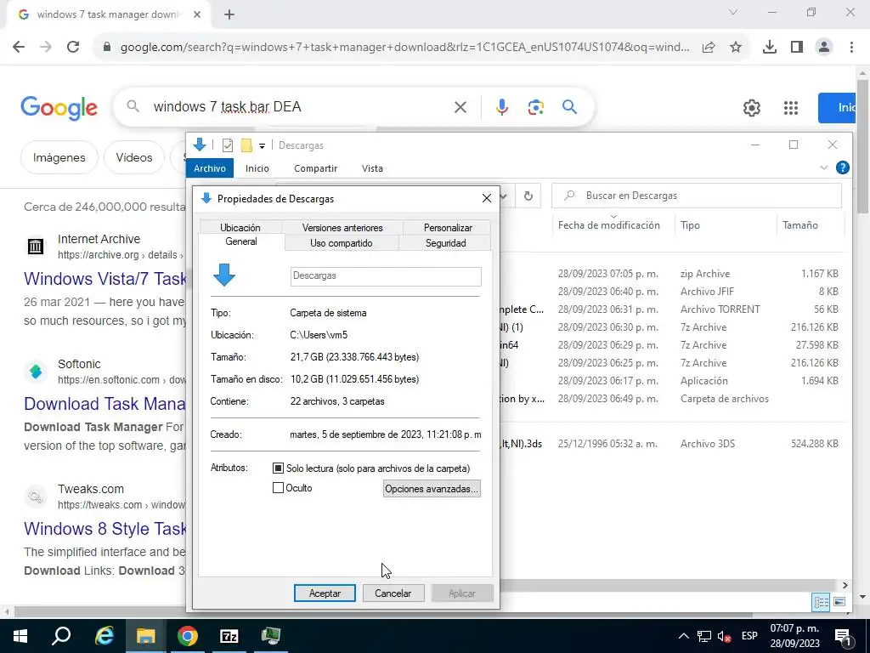This screenshot has height=653, width=870.
Task: Open the Archivo ribbon menu
Action: 210,168
